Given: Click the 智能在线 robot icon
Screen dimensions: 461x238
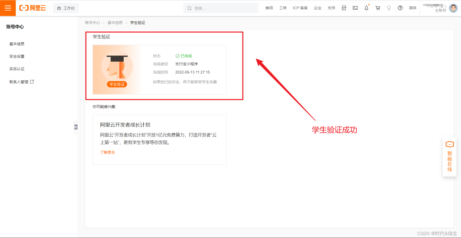Looking at the screenshot, I should tap(449, 144).
